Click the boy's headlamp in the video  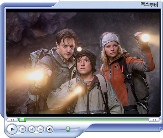tap(79, 49)
